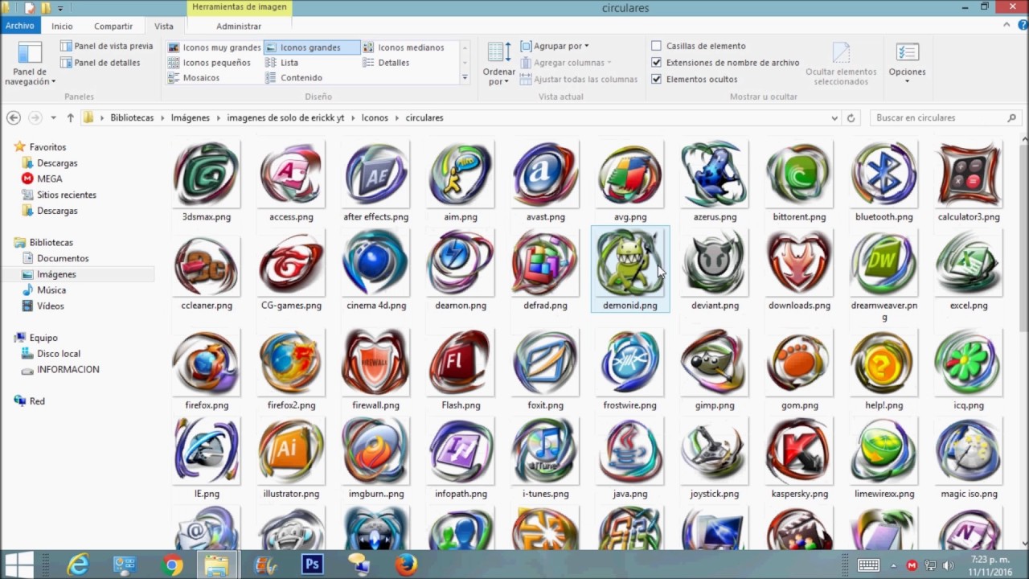1029x579 pixels.
Task: Open the Opciones folder options
Action: pyautogui.click(x=907, y=64)
